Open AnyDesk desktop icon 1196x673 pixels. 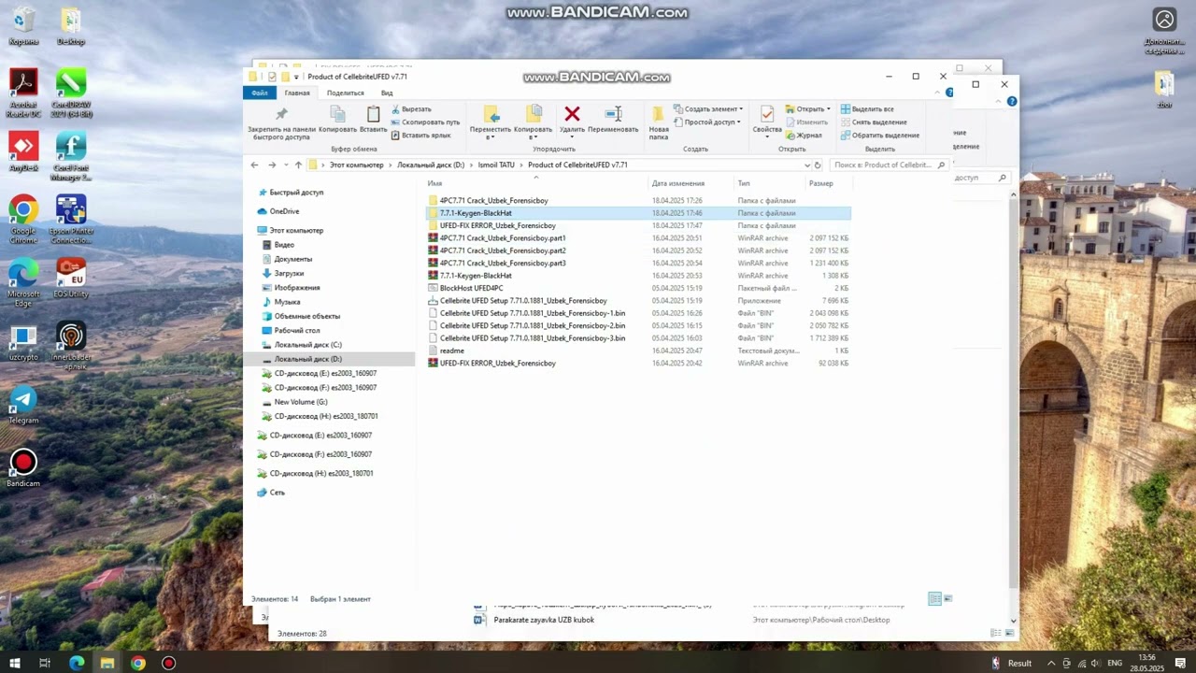click(23, 151)
